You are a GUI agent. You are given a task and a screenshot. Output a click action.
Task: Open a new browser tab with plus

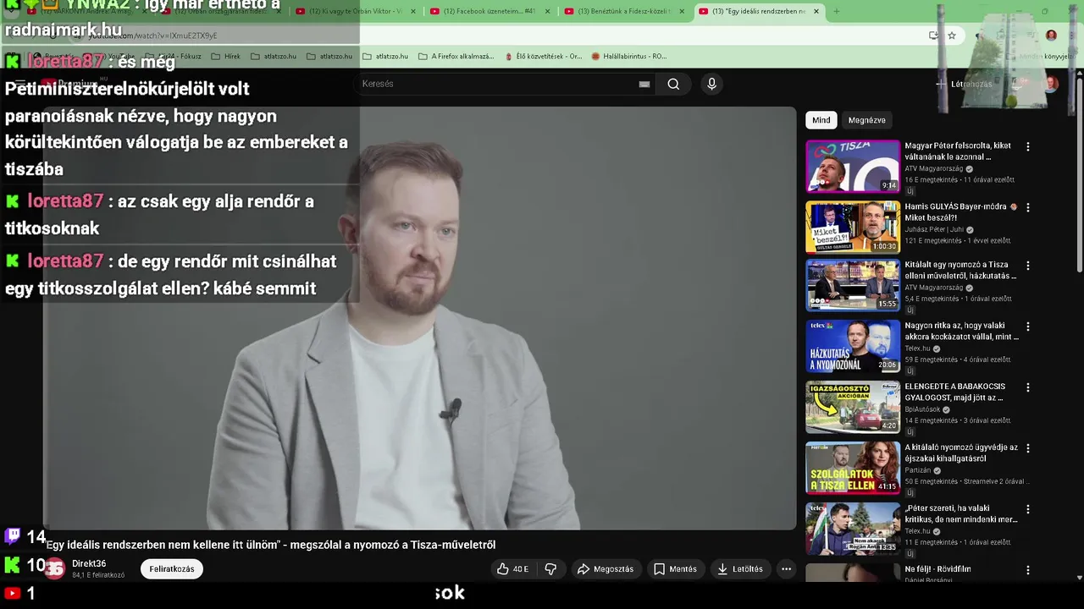pos(837,11)
